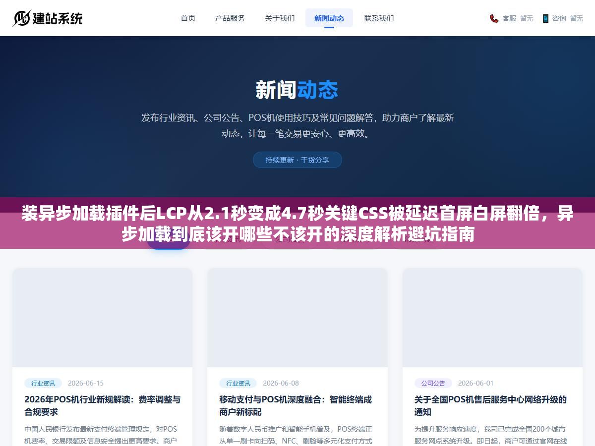This screenshot has width=595, height=446.
Task: Click the 客服 暂无 header link
Action: (x=512, y=18)
